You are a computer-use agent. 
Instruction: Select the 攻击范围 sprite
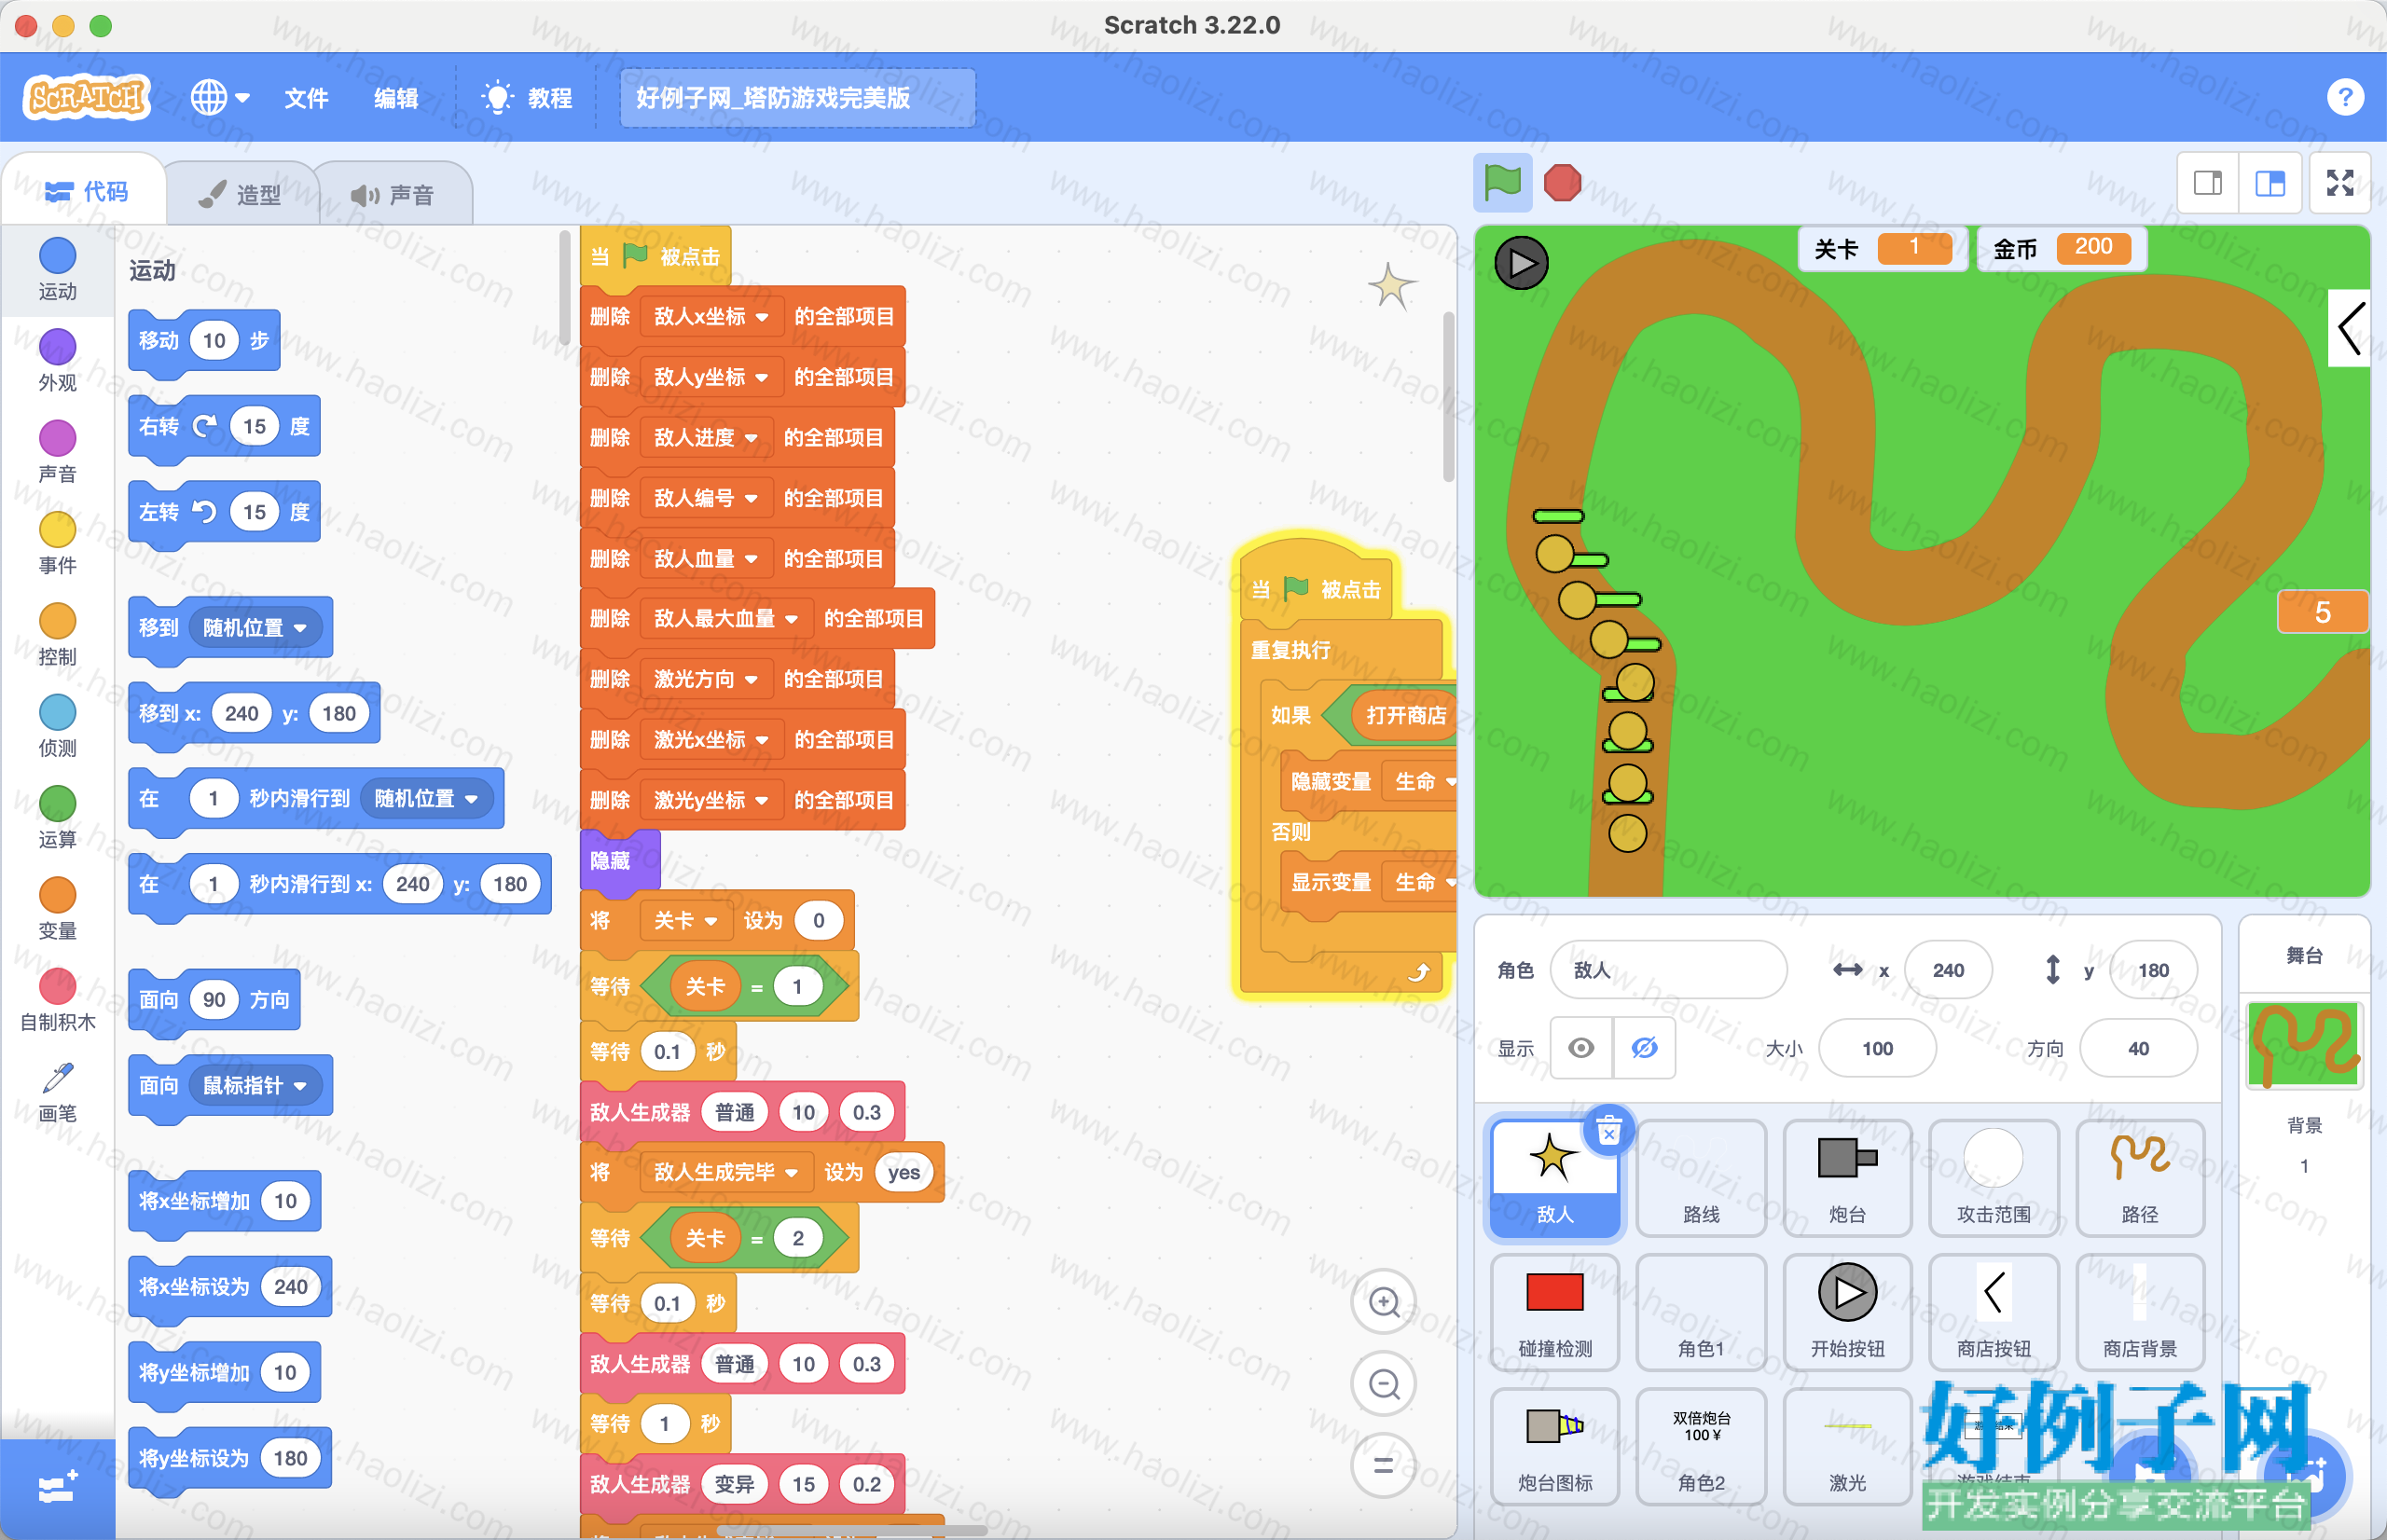pyautogui.click(x=1993, y=1178)
